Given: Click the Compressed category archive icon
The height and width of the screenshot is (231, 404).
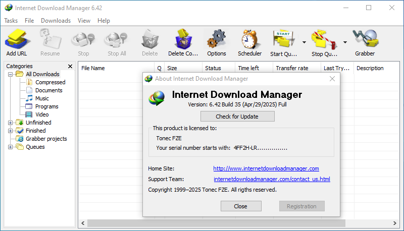Looking at the screenshot, I should (29, 82).
